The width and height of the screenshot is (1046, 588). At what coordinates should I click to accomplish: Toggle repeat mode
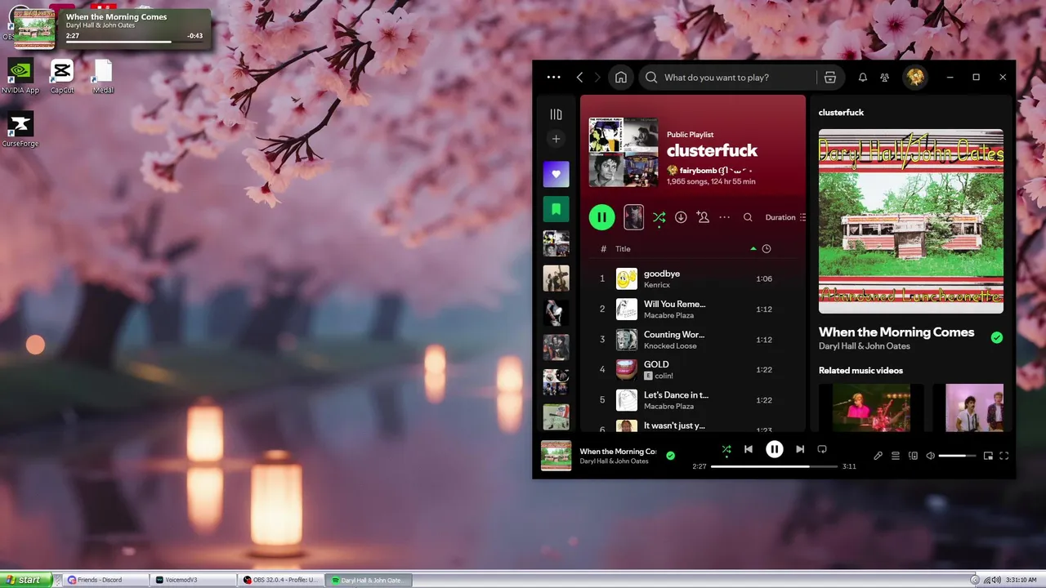pos(822,449)
